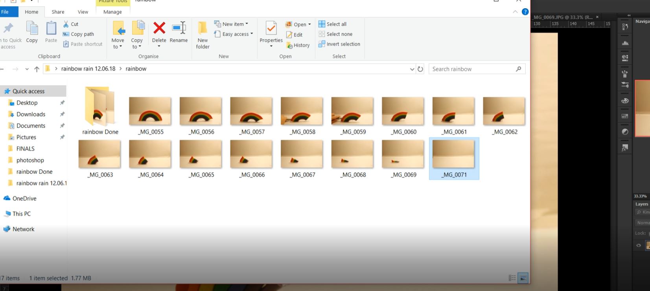The height and width of the screenshot is (291, 650).
Task: Expand the Properties dropdown arrow
Action: pyautogui.click(x=271, y=46)
